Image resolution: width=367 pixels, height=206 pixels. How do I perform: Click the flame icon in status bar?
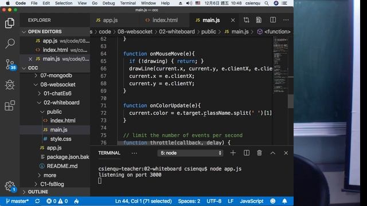76,201
